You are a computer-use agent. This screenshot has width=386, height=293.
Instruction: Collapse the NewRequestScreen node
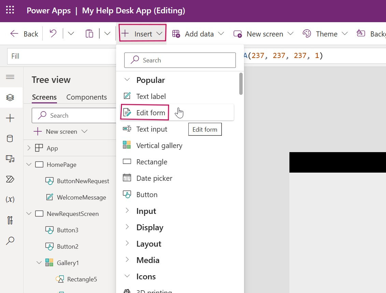(x=29, y=213)
